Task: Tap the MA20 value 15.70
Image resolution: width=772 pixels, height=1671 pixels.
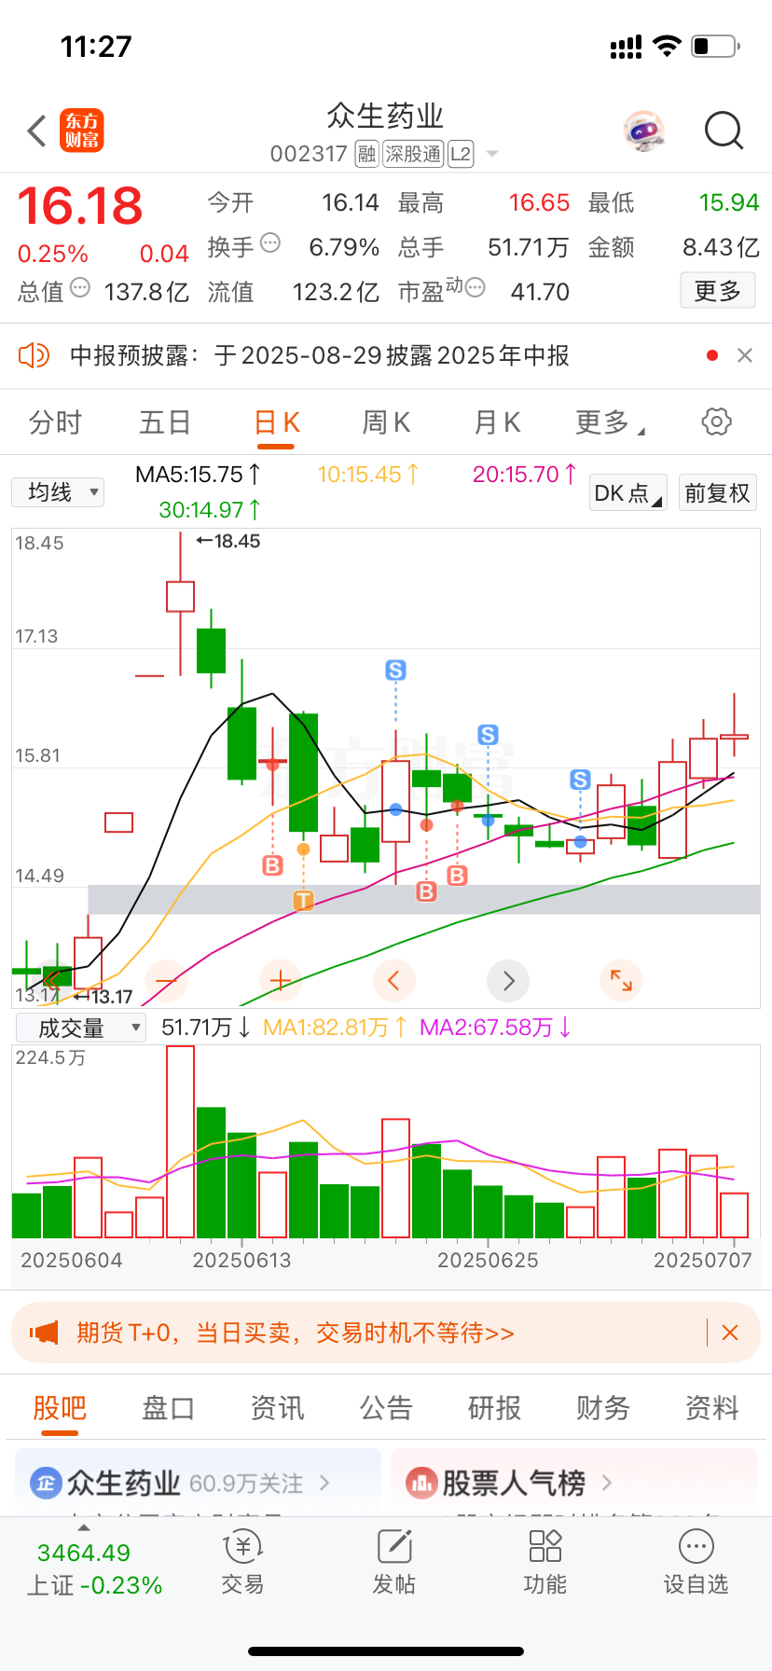Action: pos(525,475)
